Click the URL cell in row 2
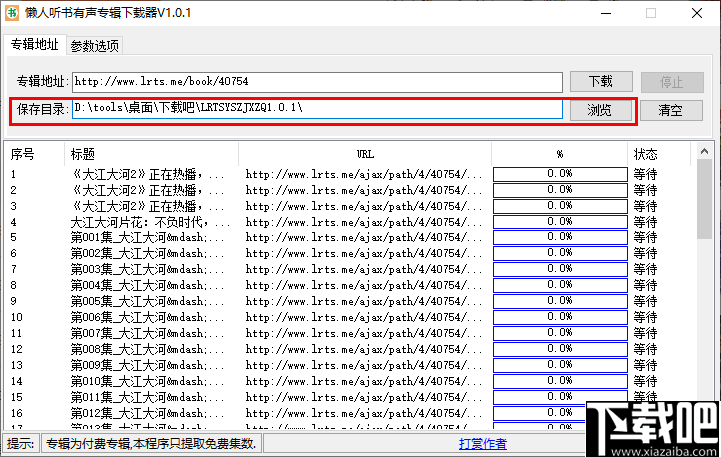This screenshot has width=721, height=457. click(x=363, y=190)
